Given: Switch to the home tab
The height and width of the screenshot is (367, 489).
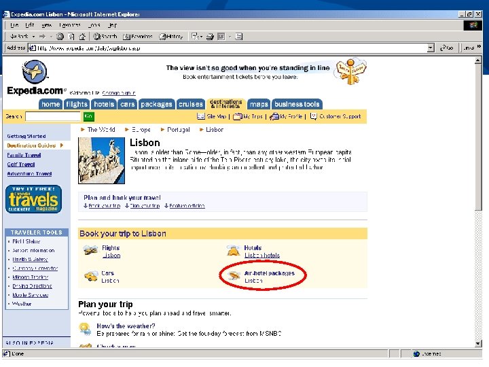Looking at the screenshot, I should coord(50,104).
